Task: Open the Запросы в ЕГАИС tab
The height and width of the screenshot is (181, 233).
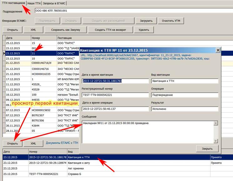Action: coord(54,3)
